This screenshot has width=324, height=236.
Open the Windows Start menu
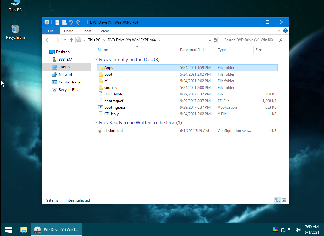[8, 230]
